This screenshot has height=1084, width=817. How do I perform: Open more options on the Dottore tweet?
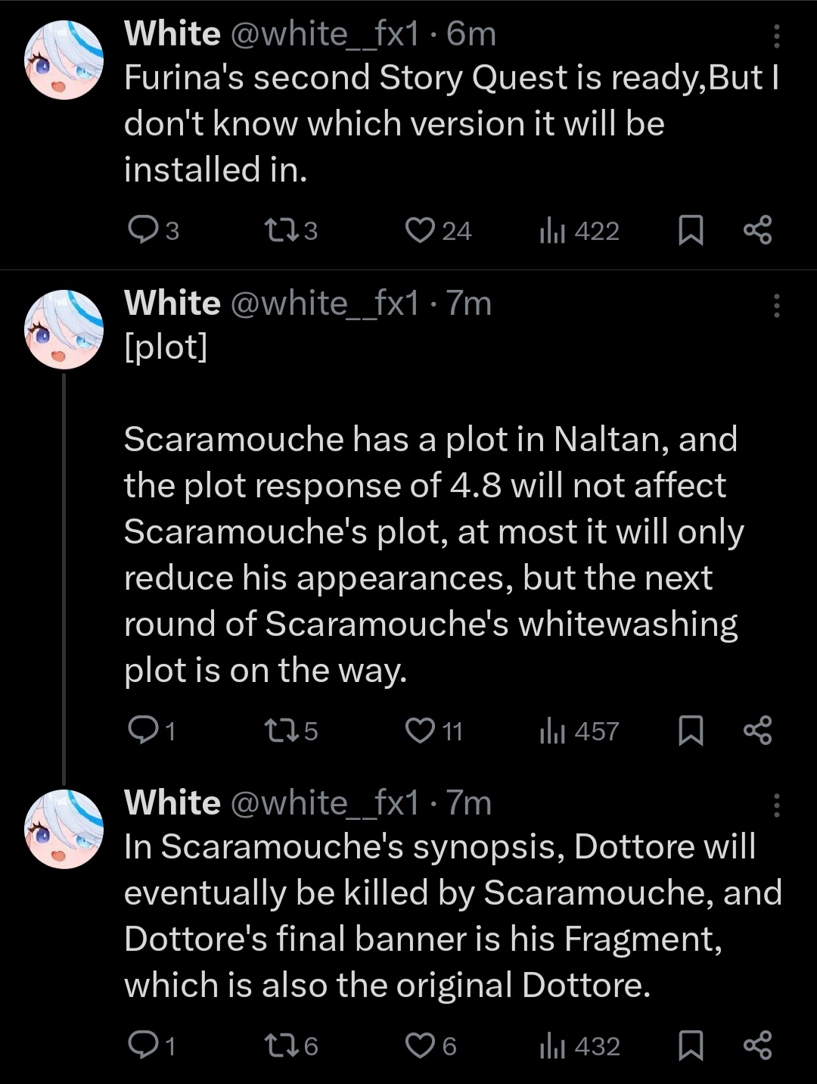(776, 805)
